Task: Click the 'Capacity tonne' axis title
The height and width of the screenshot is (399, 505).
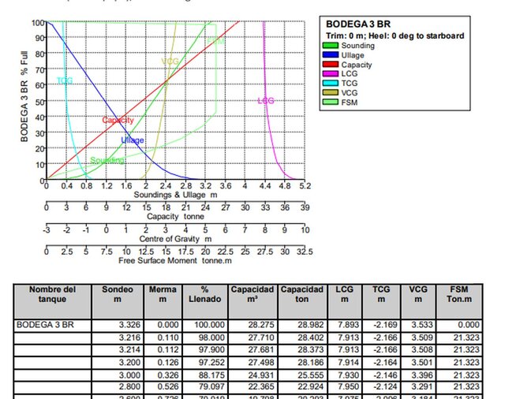Action: click(x=175, y=217)
